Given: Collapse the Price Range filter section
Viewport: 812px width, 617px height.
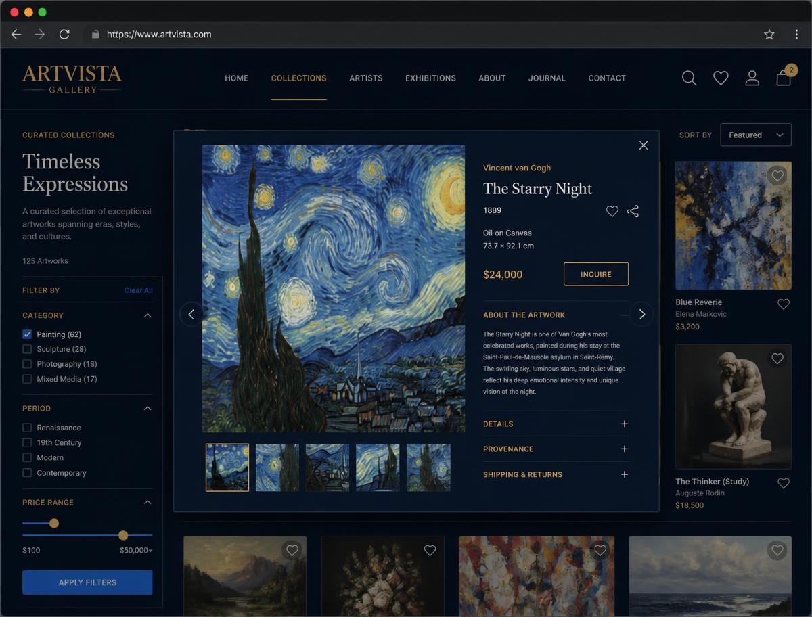Looking at the screenshot, I should 148,503.
